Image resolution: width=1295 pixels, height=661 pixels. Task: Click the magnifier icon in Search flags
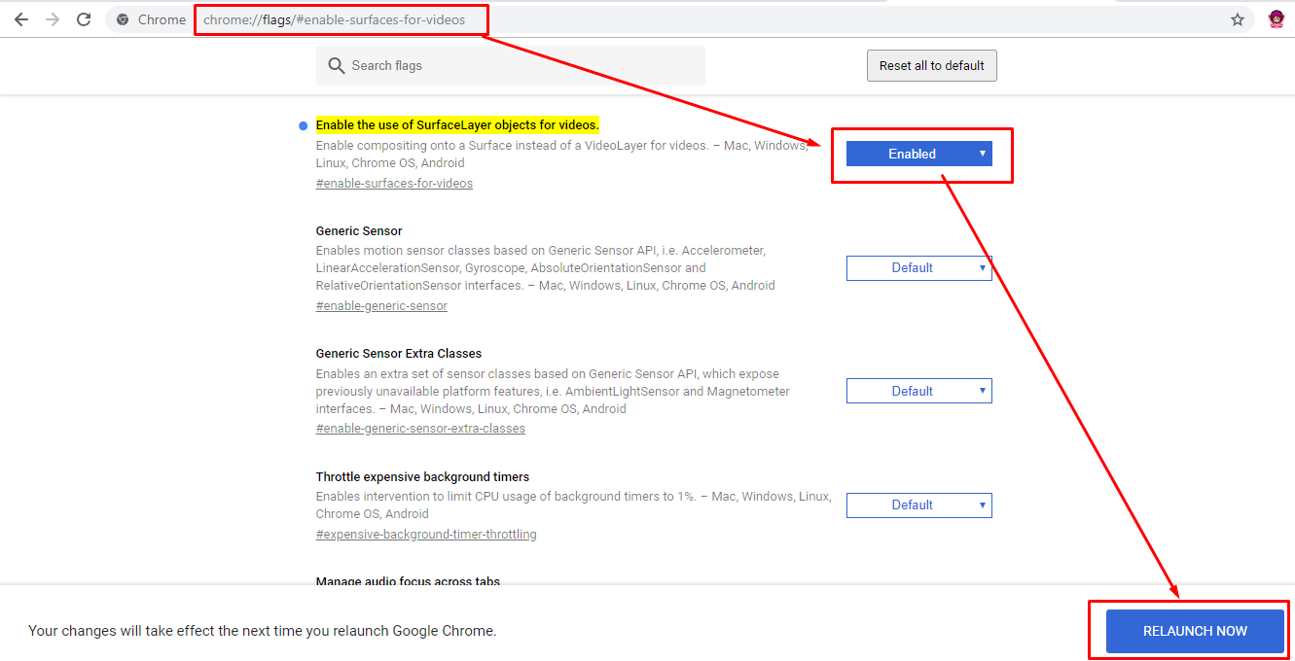(337, 65)
